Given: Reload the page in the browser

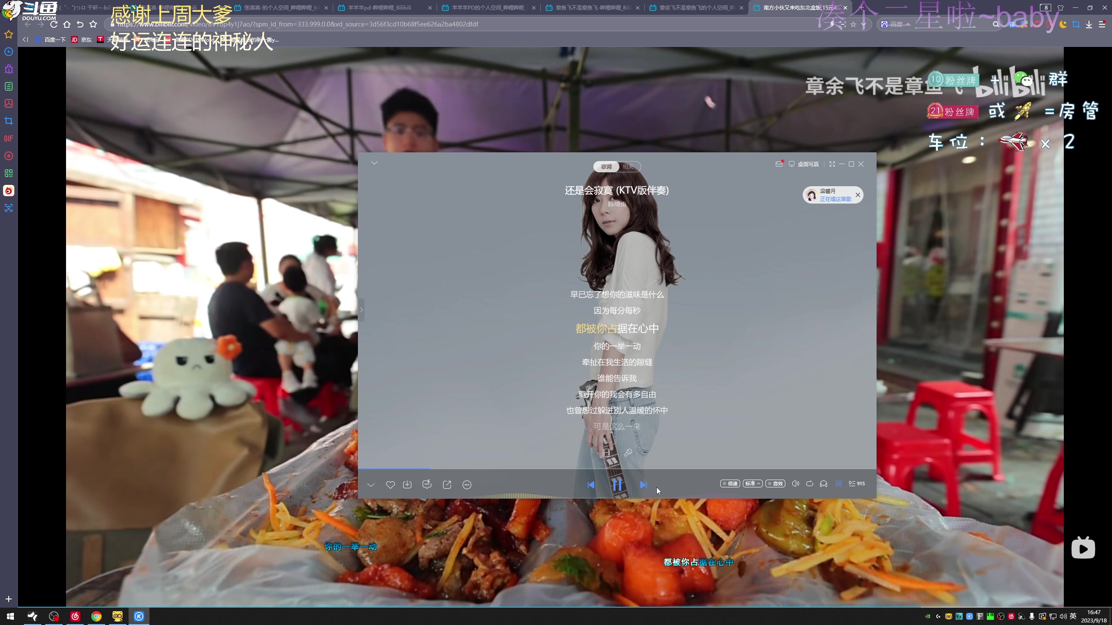Looking at the screenshot, I should pos(54,24).
